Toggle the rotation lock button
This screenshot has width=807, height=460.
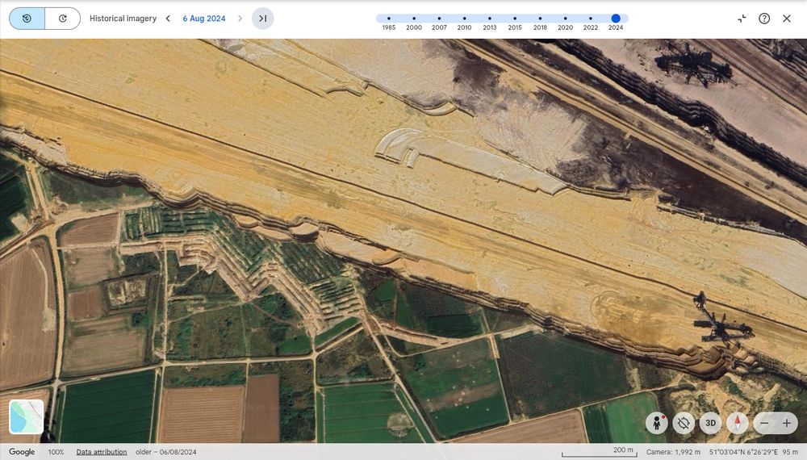684,423
